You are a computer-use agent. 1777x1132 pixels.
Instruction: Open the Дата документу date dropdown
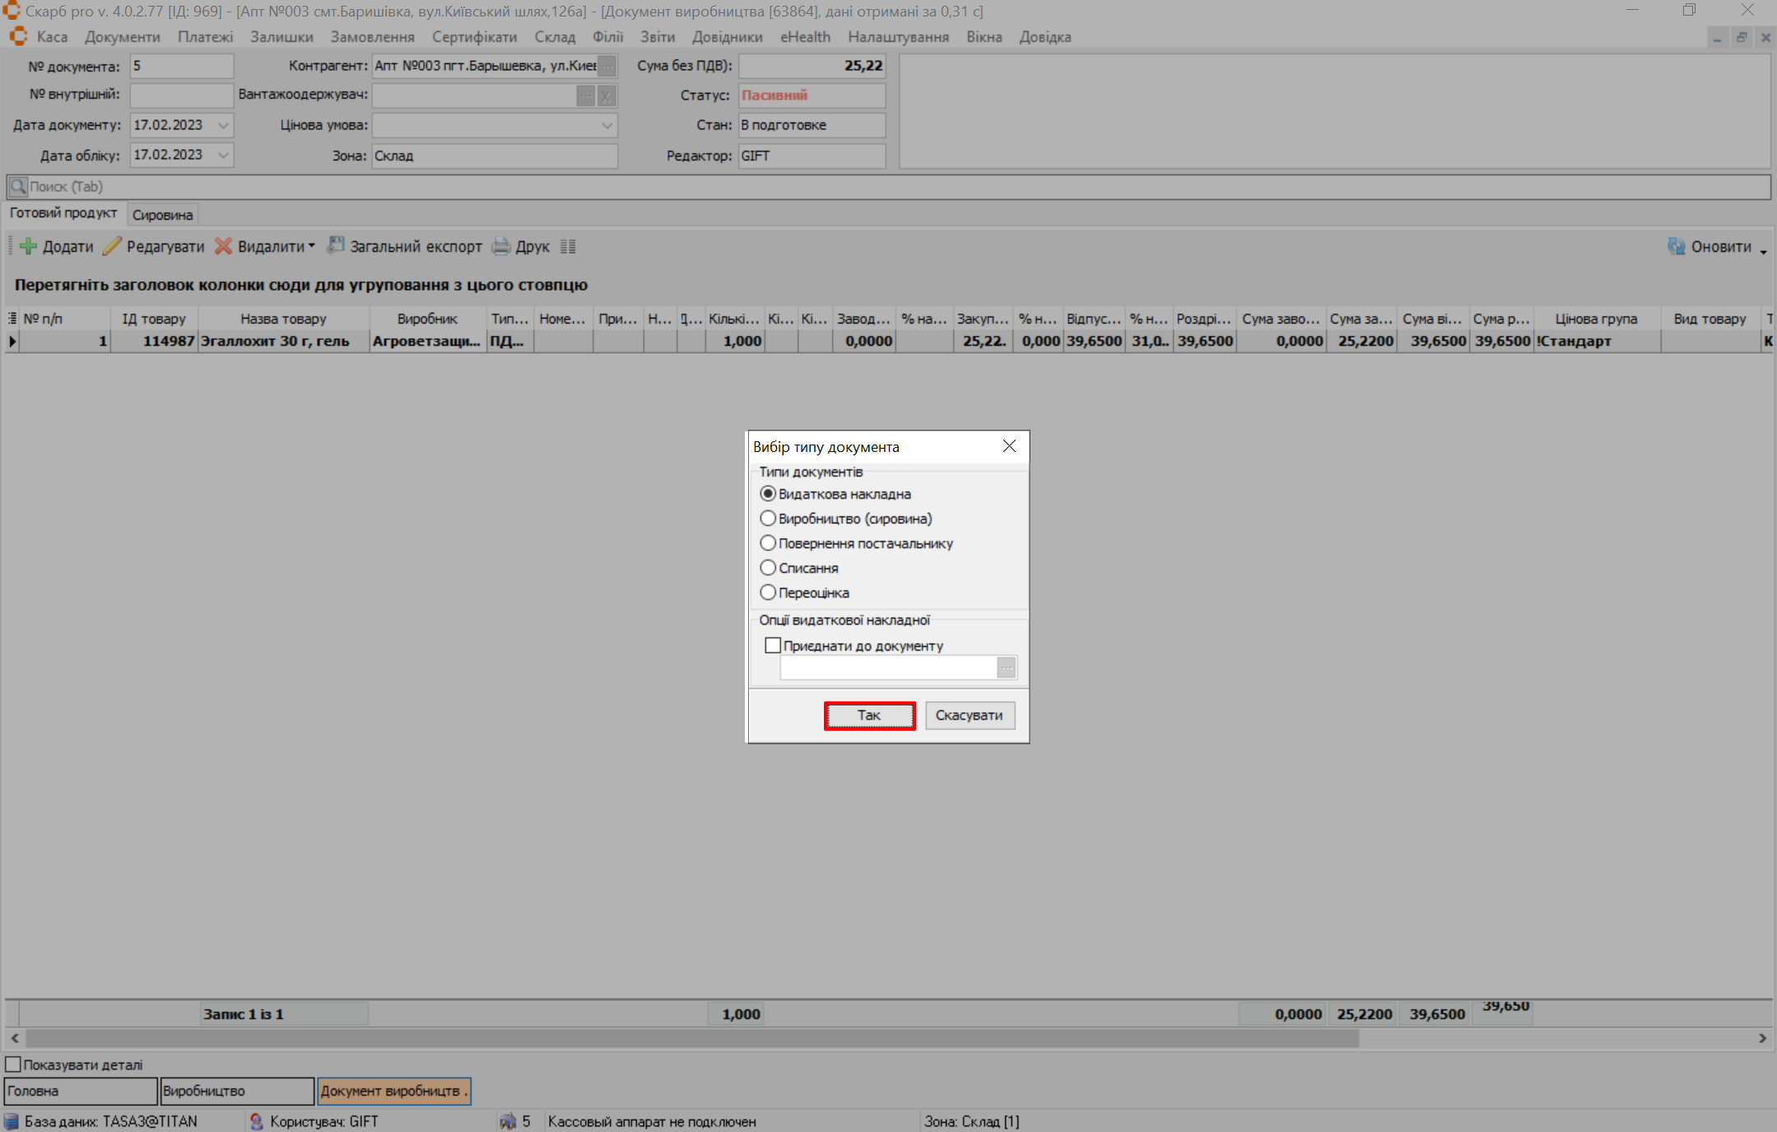point(223,125)
